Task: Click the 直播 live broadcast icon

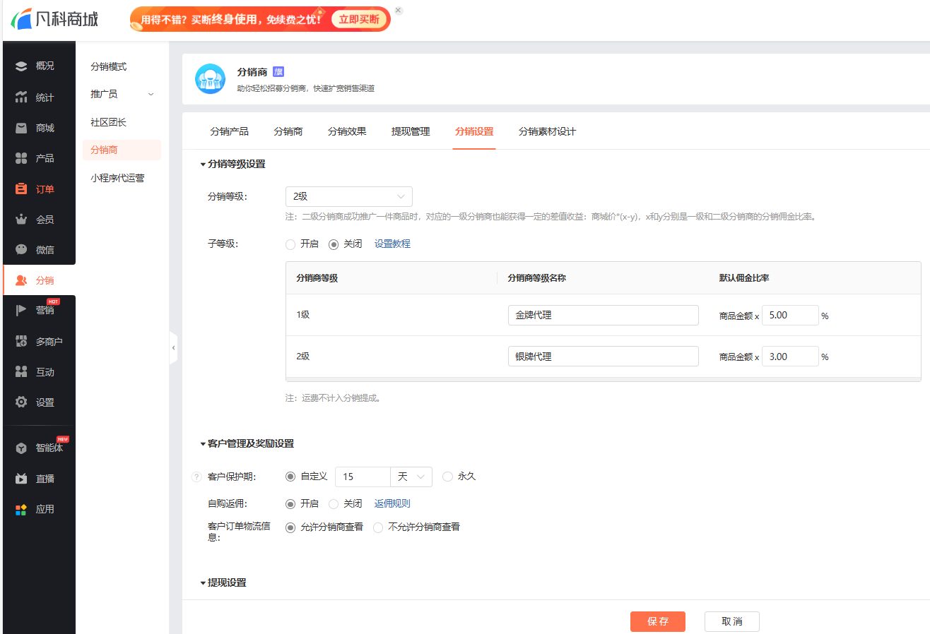Action: pos(21,479)
